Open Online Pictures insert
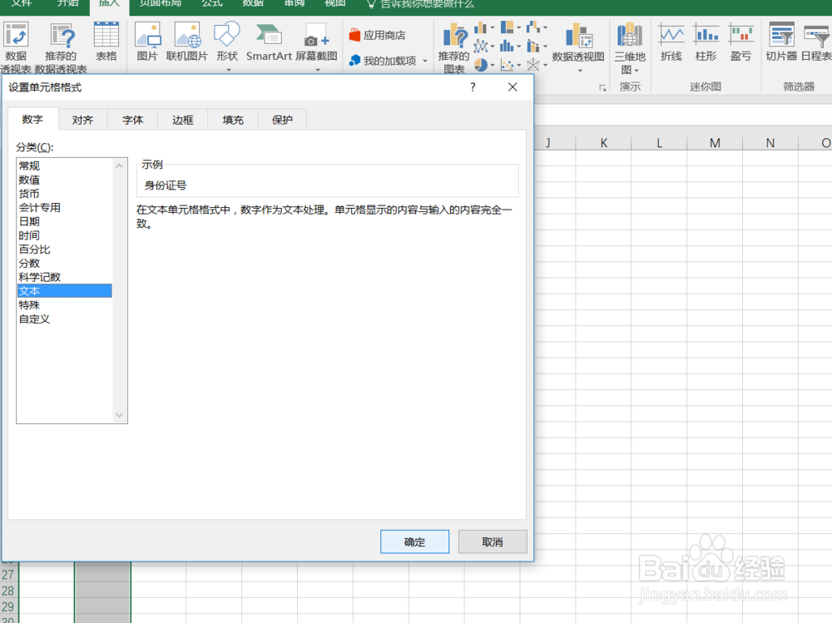This screenshot has width=832, height=623. [x=186, y=42]
